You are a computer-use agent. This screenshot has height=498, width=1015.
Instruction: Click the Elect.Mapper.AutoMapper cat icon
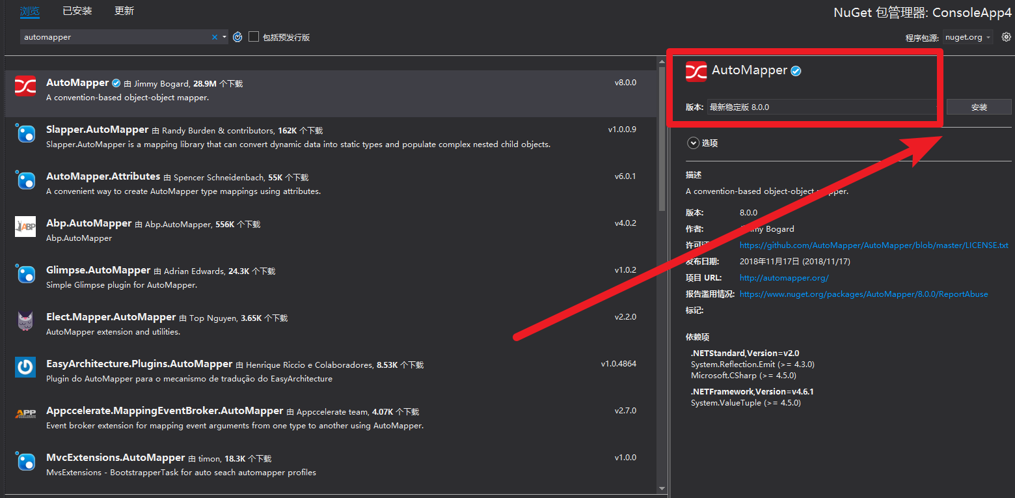(25, 321)
